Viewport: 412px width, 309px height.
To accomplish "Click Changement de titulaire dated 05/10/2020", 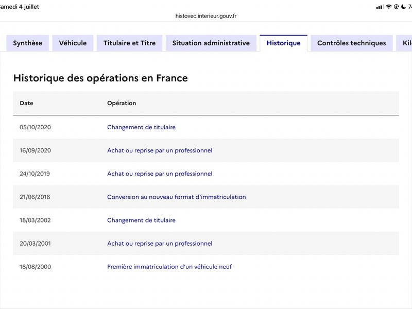I will pos(141,127).
